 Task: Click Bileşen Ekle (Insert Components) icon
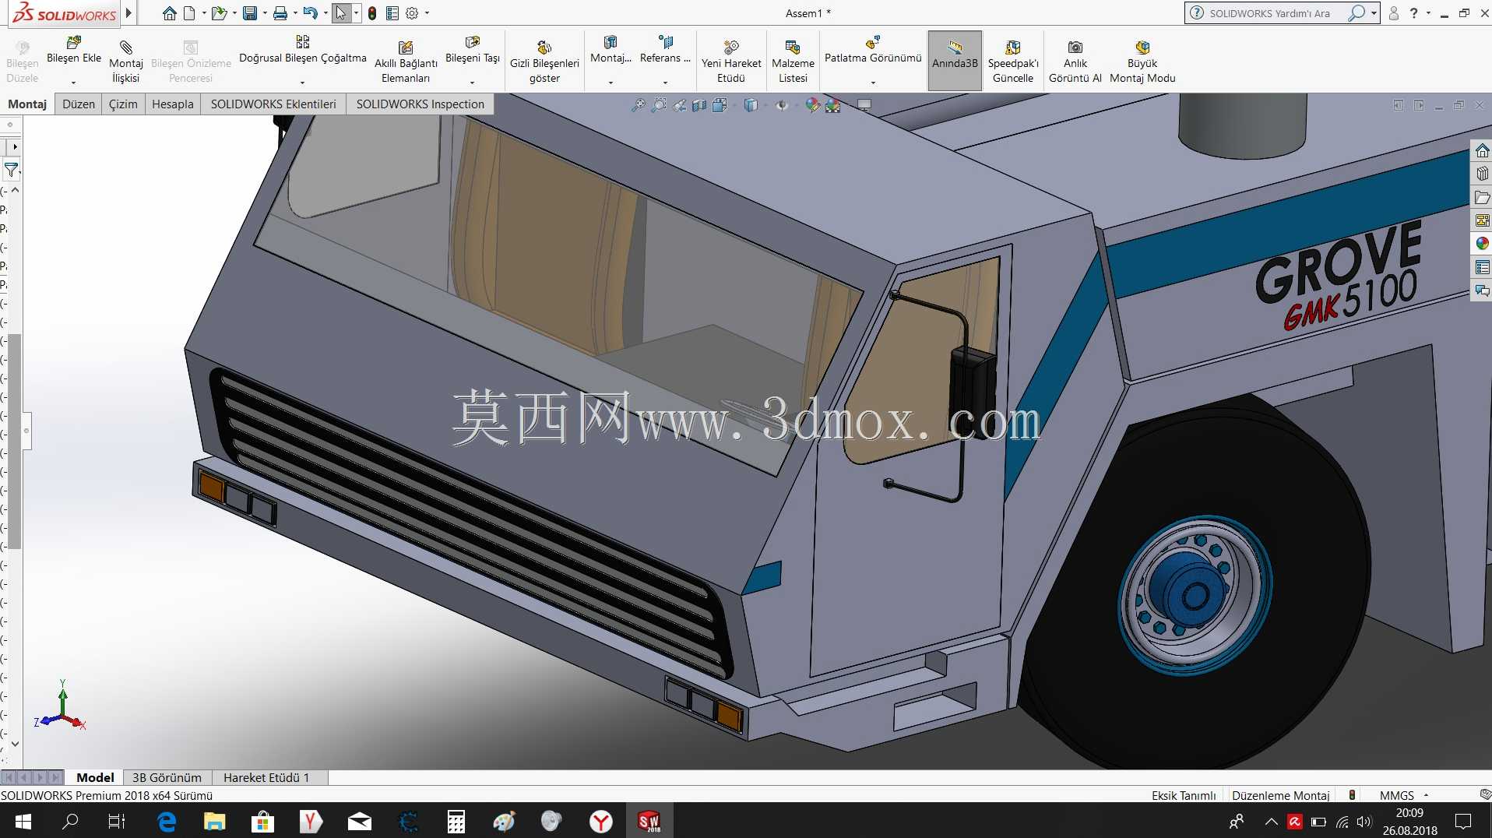74,43
